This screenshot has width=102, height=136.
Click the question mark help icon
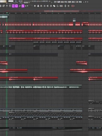tap(7, 6)
